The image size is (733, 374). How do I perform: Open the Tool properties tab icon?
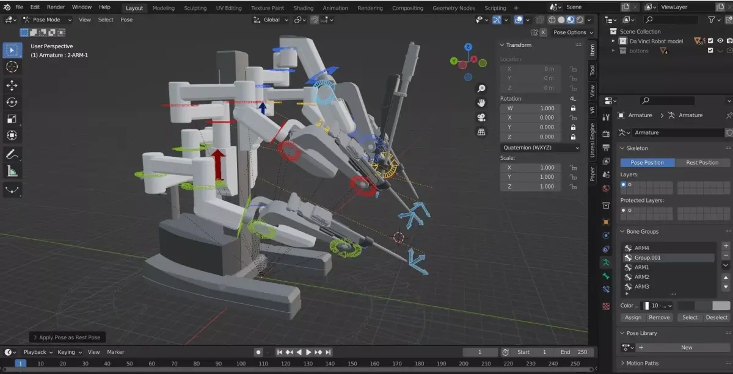(x=606, y=117)
